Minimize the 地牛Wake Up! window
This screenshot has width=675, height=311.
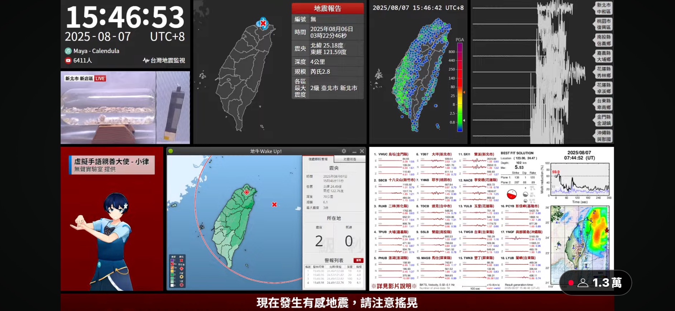354,151
